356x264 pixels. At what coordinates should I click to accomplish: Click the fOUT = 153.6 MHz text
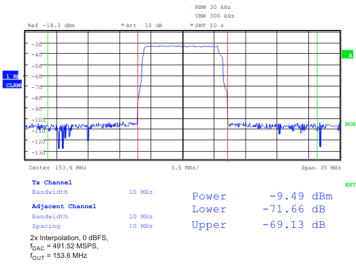pos(59,256)
